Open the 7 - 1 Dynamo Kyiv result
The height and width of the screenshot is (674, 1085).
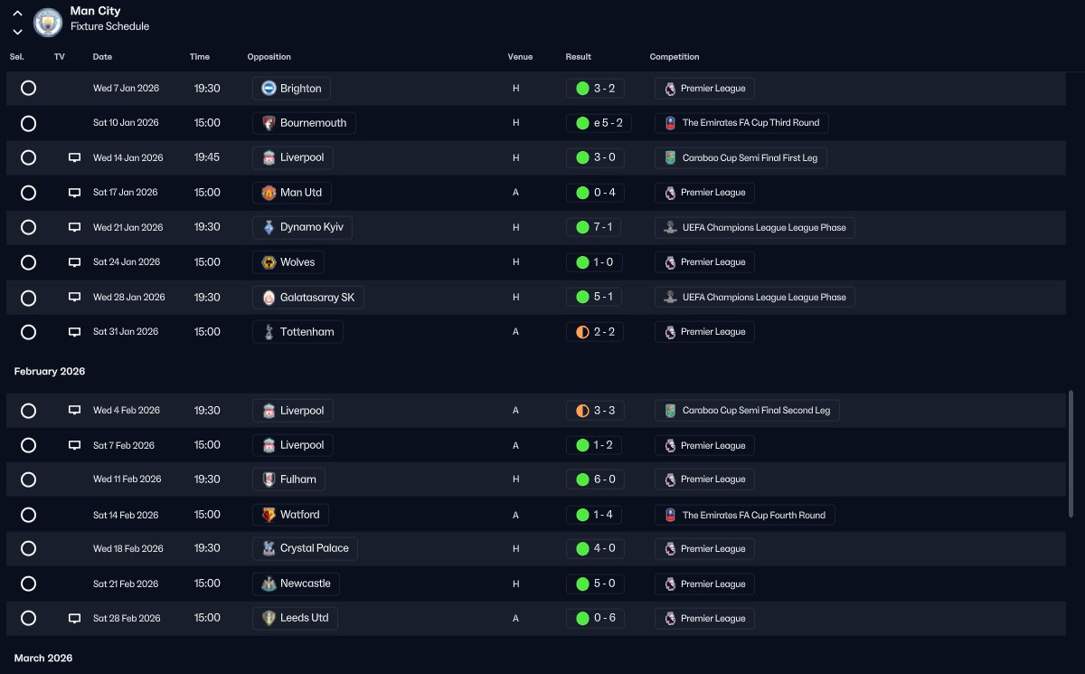(x=594, y=227)
